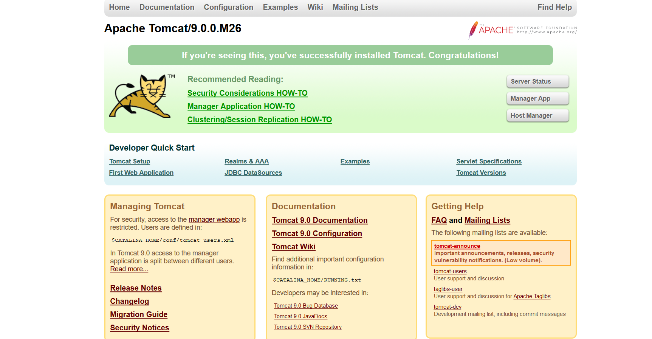Click the Tomcat cat mascot image

[142, 96]
